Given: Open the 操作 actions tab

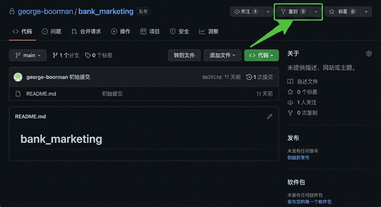Looking at the screenshot, I should pos(121,32).
